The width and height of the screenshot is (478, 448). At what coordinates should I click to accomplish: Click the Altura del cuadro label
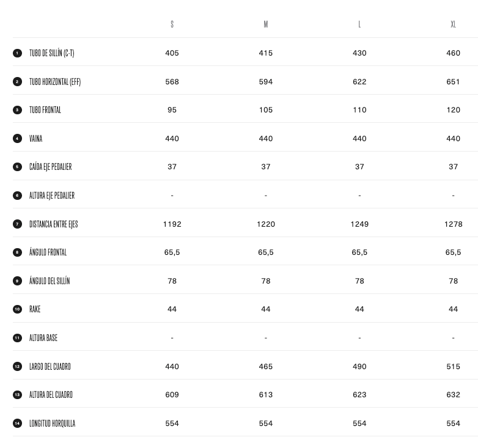coord(51,395)
